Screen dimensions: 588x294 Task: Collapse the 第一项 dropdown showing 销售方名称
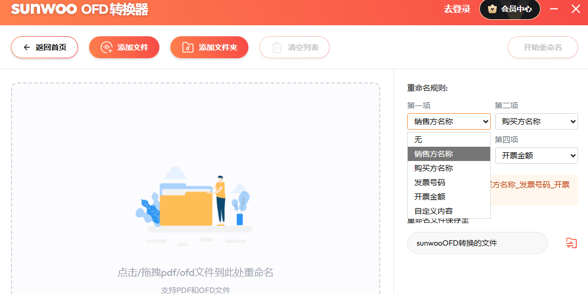pos(448,121)
